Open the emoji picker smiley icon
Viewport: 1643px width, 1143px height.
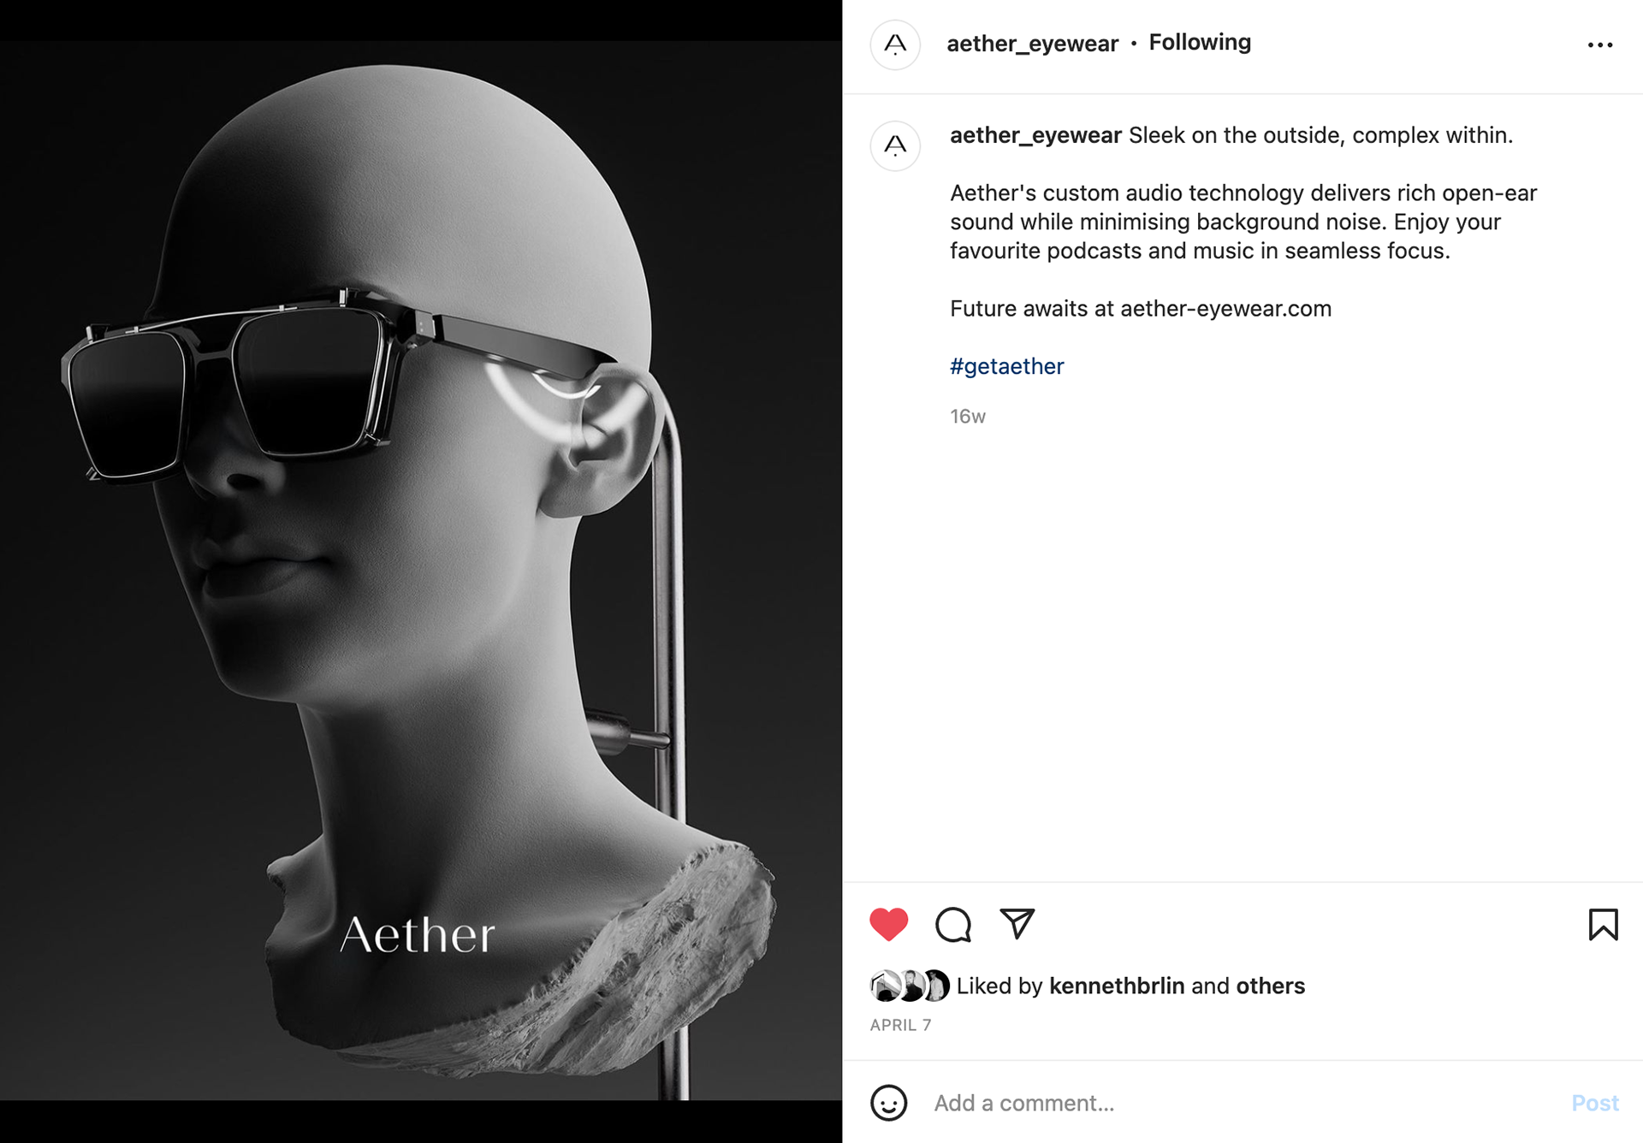[x=888, y=1103]
